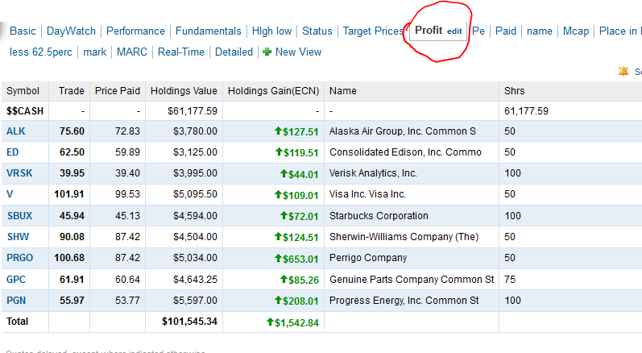Open the ED symbol link
642x353 pixels.
tap(13, 152)
